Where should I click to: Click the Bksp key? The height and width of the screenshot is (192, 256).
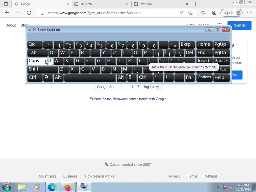pos(187,45)
